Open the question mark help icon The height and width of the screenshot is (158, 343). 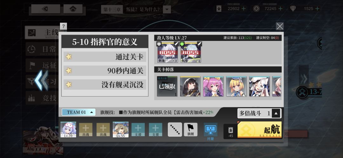[x=64, y=26]
